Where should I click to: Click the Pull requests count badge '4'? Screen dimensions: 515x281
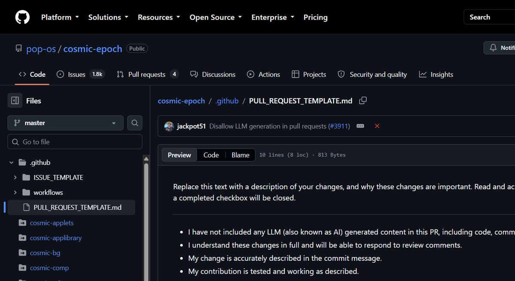[174, 74]
